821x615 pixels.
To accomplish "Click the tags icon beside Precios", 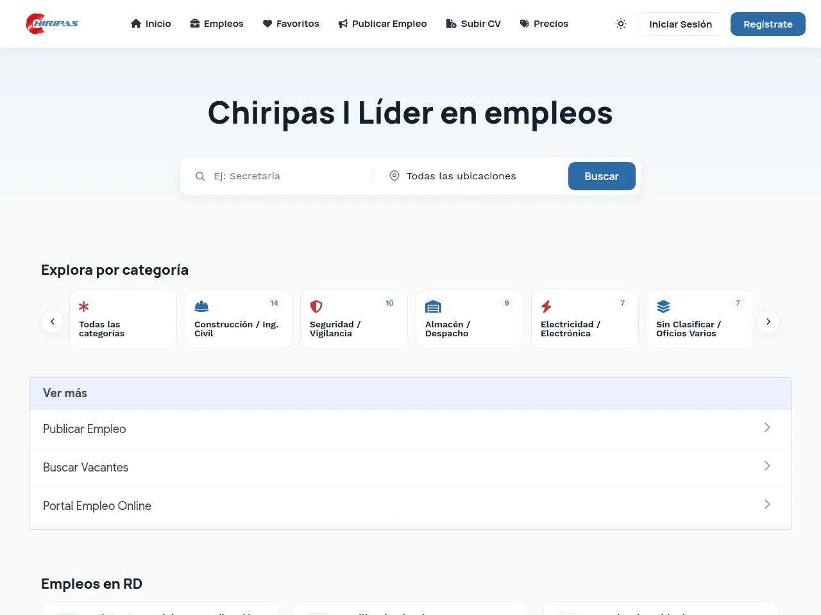I will tap(525, 24).
